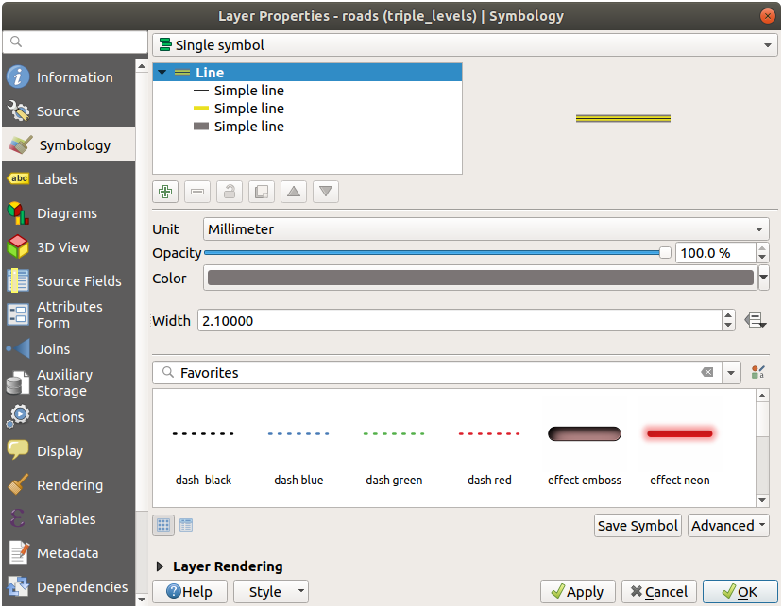Open data-defined override for Width
The width and height of the screenshot is (783, 608).
click(x=755, y=320)
